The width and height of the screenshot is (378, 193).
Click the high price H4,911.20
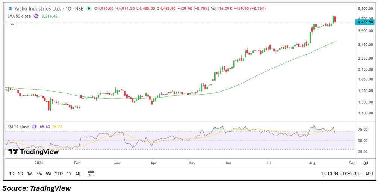pyautogui.click(x=125, y=8)
